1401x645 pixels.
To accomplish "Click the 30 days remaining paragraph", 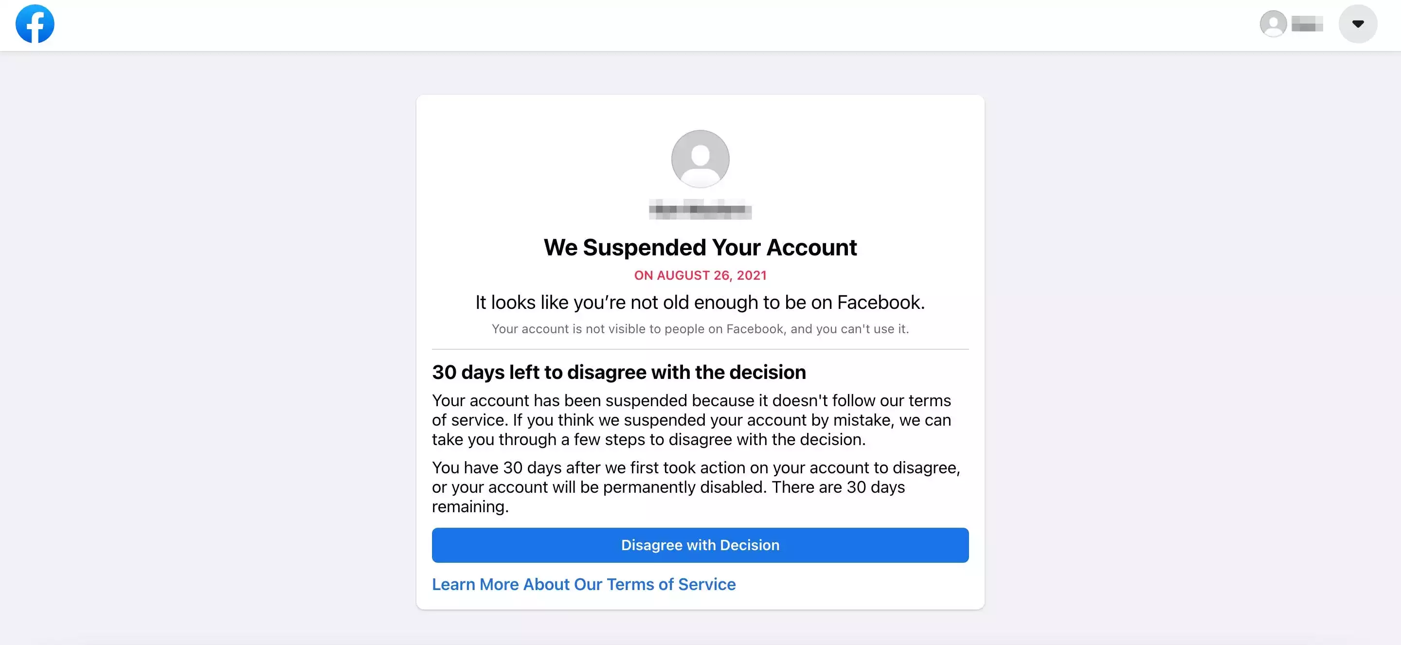I will click(x=696, y=487).
